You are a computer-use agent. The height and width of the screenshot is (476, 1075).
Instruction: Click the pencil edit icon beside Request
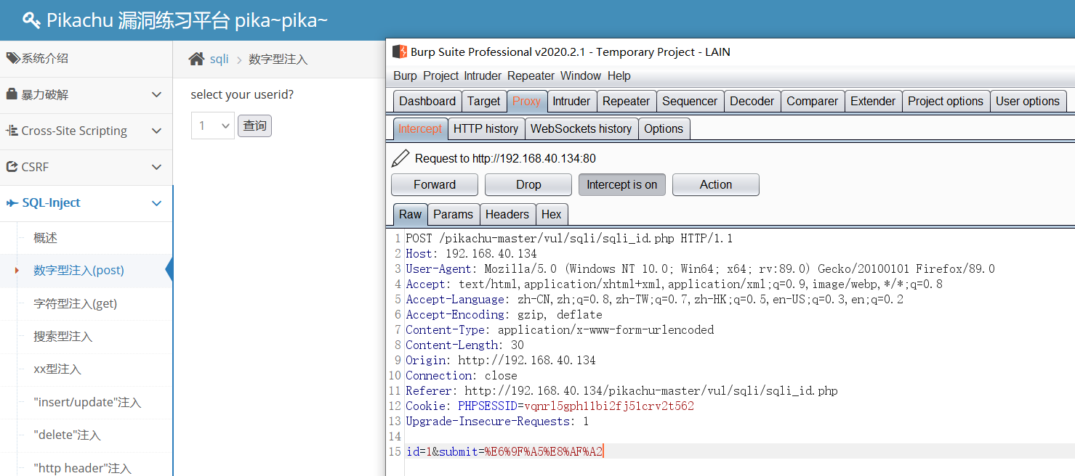point(400,158)
